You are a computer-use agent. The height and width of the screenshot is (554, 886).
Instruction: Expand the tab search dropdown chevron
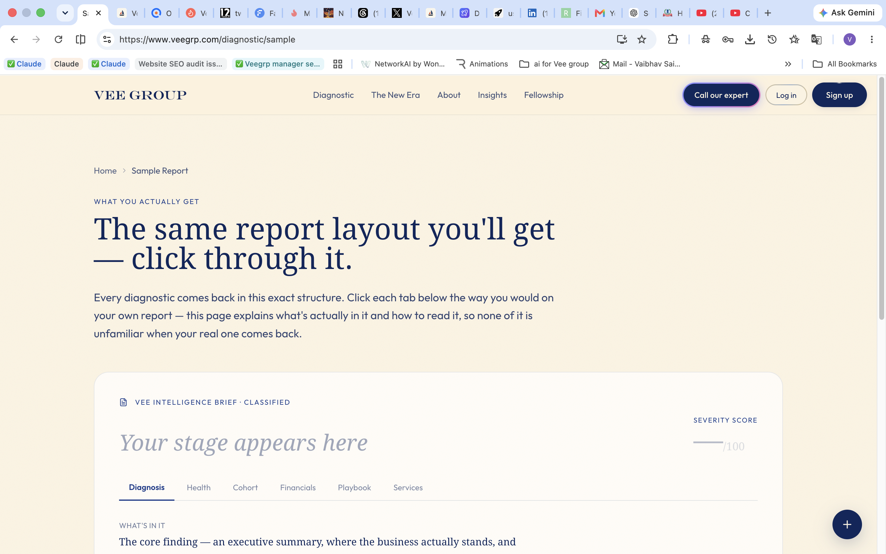pos(65,13)
